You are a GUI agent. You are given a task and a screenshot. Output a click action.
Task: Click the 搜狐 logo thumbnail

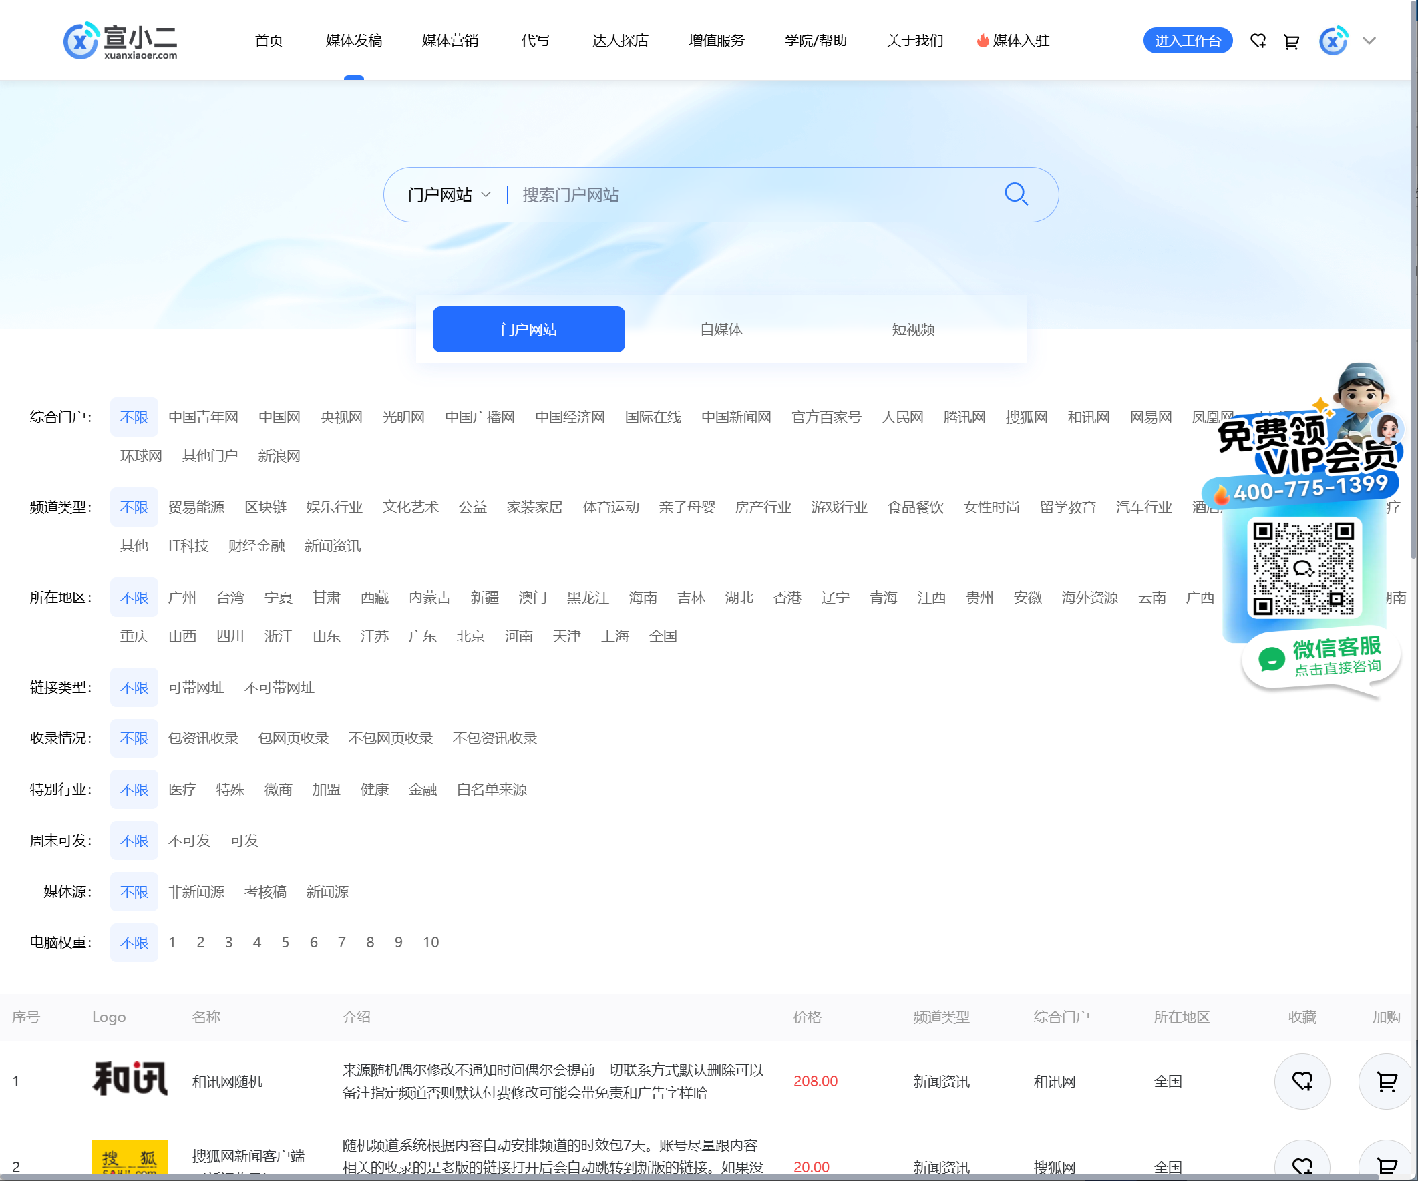pos(130,1158)
